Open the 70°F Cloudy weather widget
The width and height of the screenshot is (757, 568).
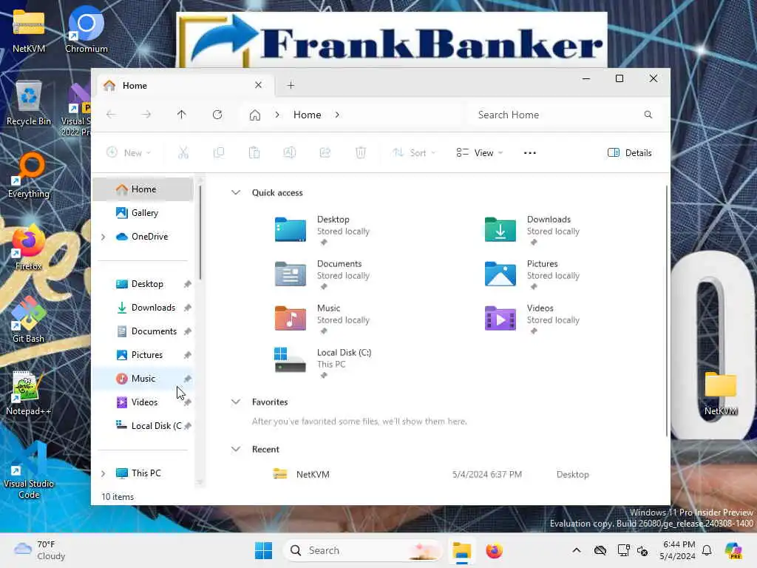[x=40, y=550]
